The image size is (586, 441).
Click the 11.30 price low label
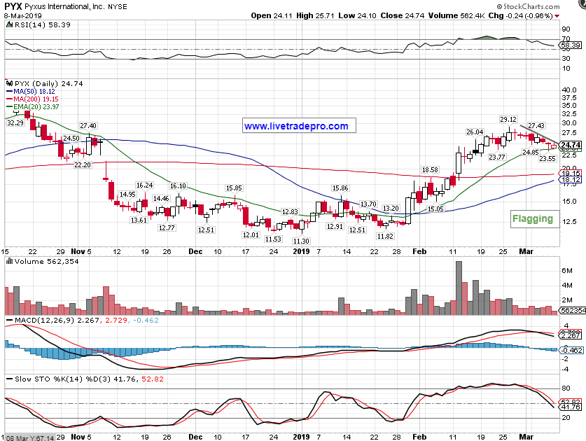point(300,240)
